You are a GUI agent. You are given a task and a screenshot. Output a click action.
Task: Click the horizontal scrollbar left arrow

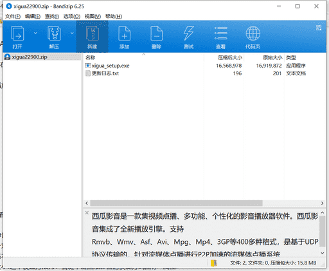[x=87, y=203]
